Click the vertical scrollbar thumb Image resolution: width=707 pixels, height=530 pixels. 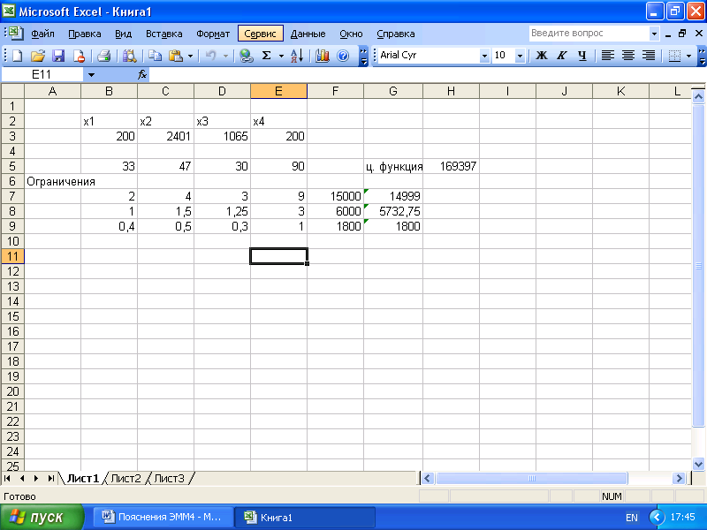click(x=698, y=266)
